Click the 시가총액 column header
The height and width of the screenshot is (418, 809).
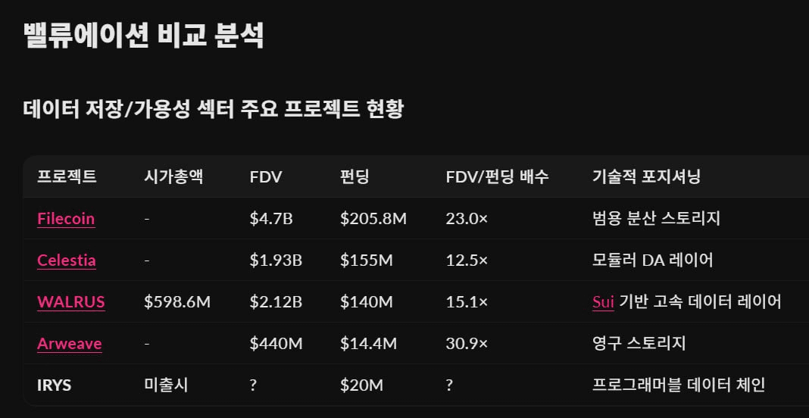coord(174,177)
